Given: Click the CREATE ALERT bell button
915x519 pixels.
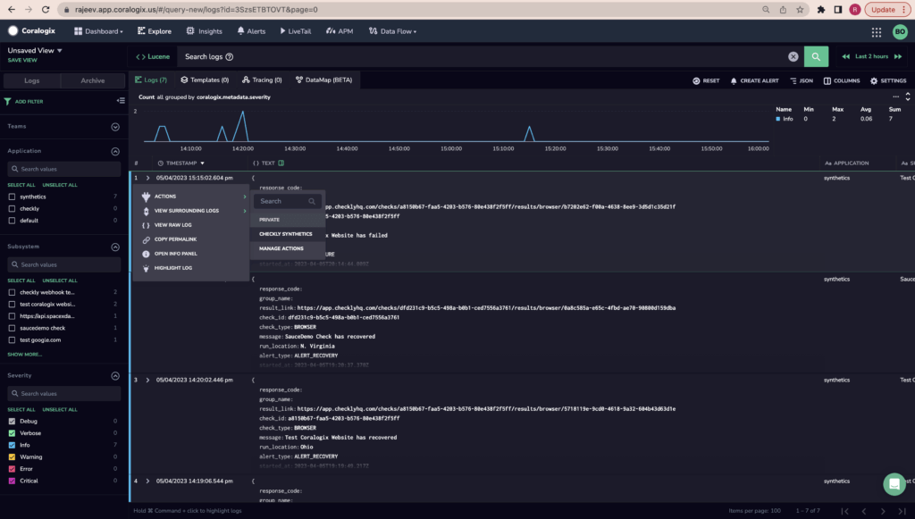Looking at the screenshot, I should coord(754,80).
